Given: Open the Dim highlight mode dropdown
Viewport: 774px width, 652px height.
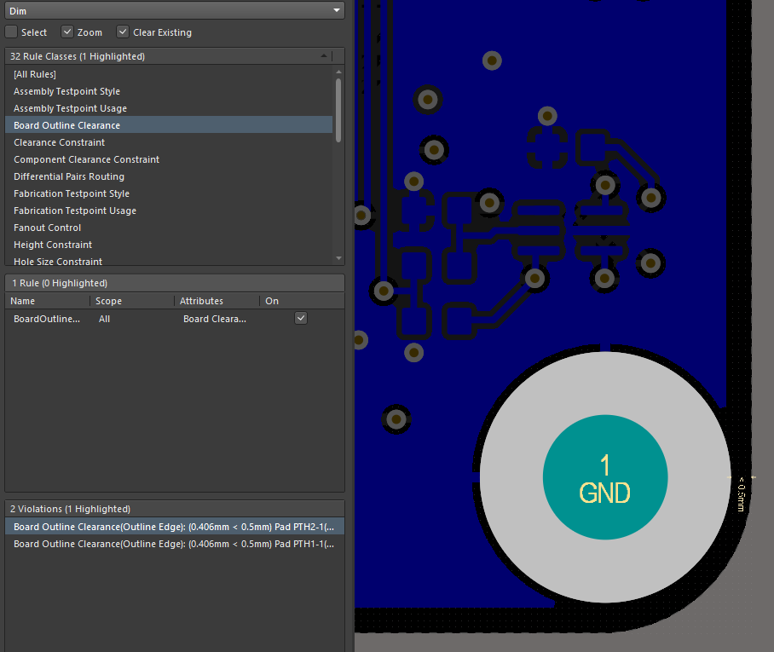Looking at the screenshot, I should [338, 10].
